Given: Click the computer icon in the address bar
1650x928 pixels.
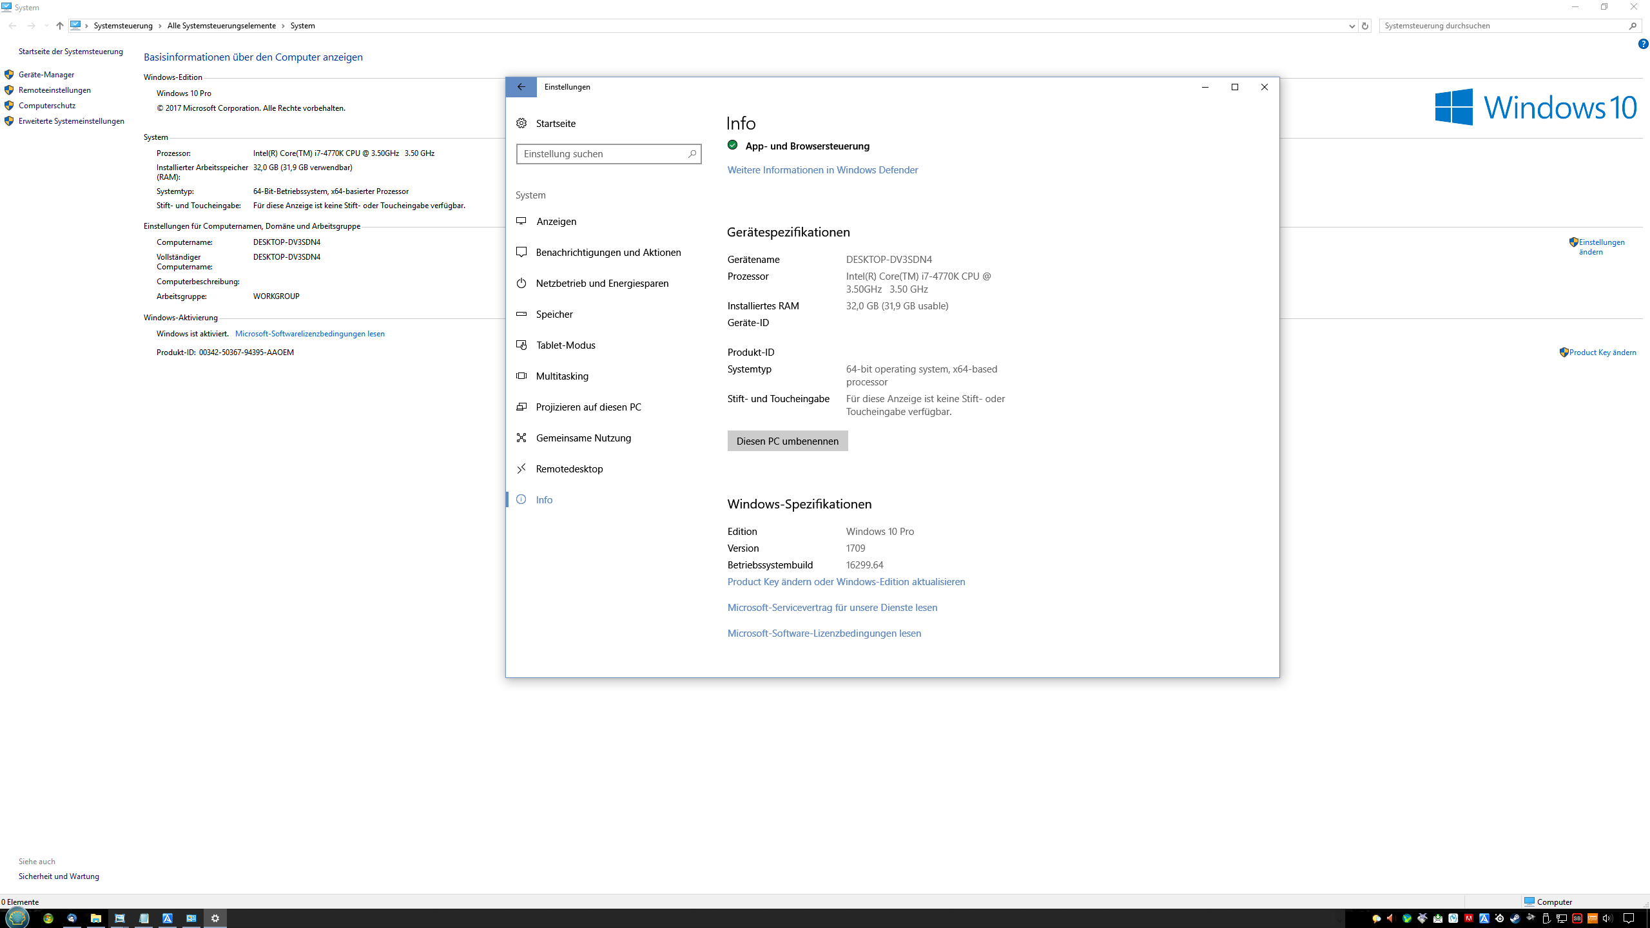Looking at the screenshot, I should 76,25.
